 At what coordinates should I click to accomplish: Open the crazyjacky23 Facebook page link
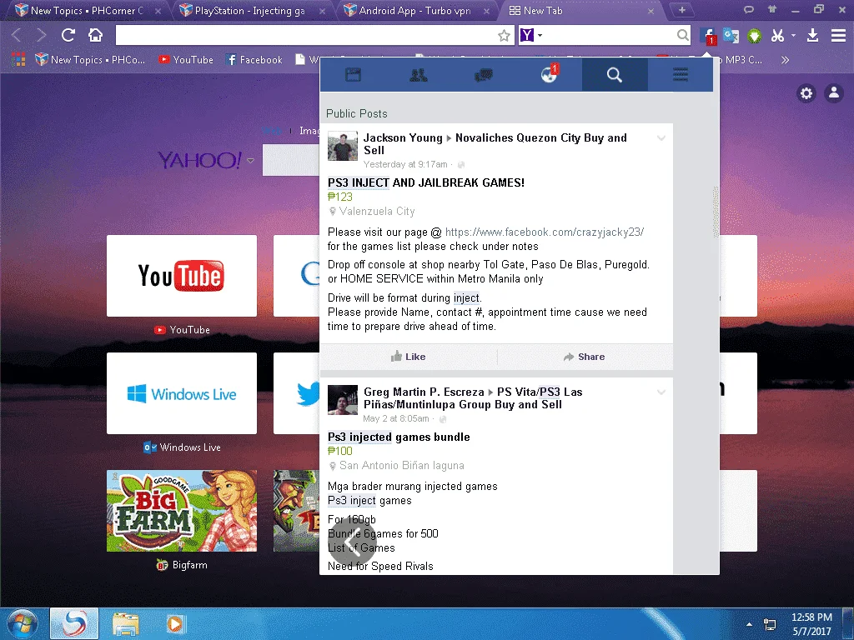click(545, 232)
